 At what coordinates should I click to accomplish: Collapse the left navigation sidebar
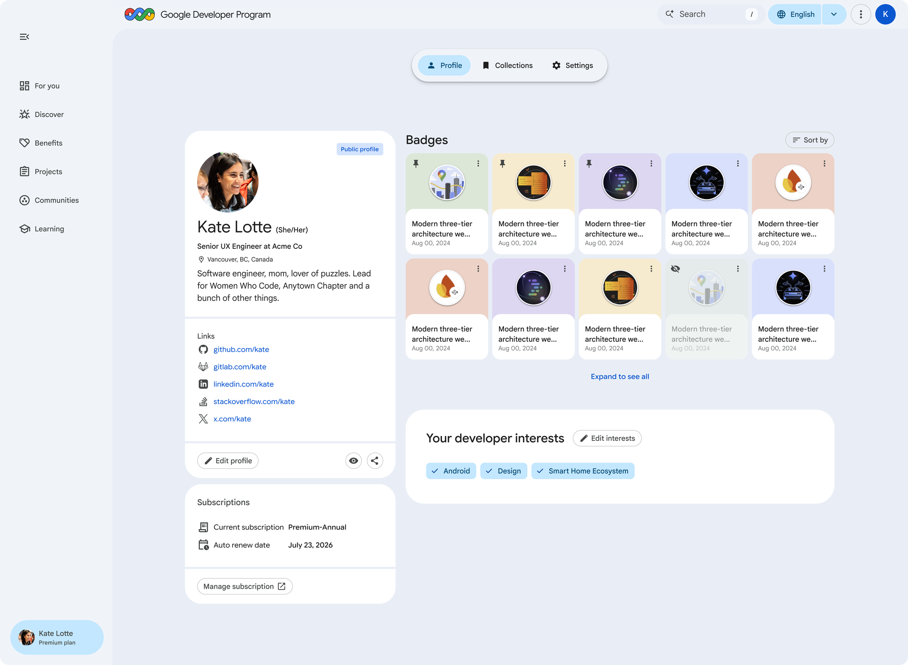click(x=24, y=37)
